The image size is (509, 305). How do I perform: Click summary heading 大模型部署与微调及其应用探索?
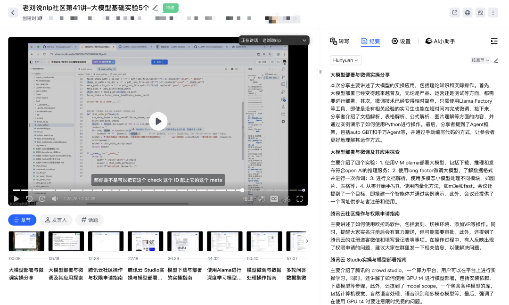[x=365, y=152]
